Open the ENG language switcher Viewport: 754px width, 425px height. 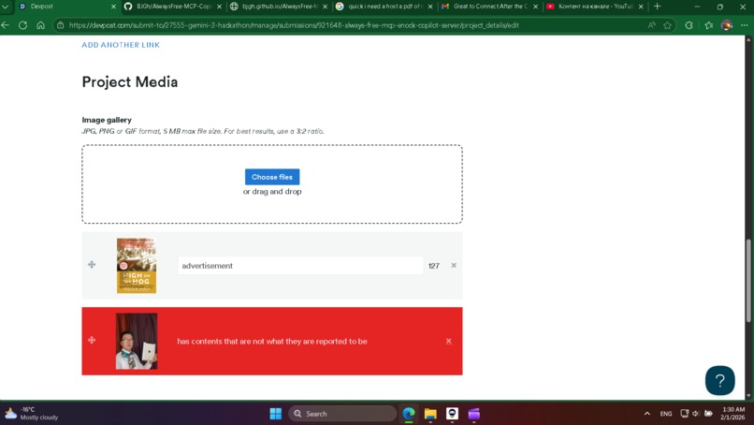click(x=666, y=414)
